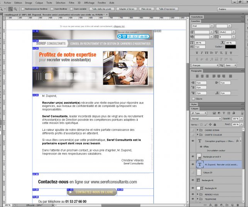The height and width of the screenshot is (207, 248).
Task: Add layer style fx at panel bottom
Action: (211, 205)
